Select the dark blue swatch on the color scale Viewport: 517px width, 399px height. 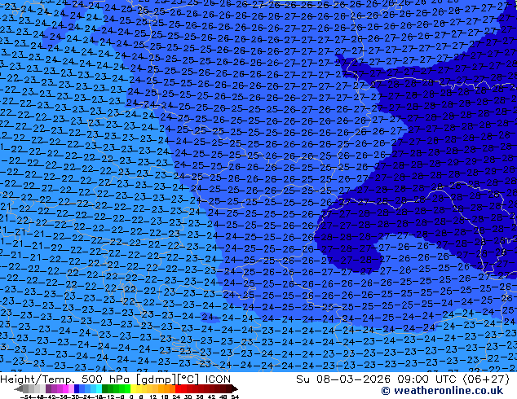pos(77,388)
